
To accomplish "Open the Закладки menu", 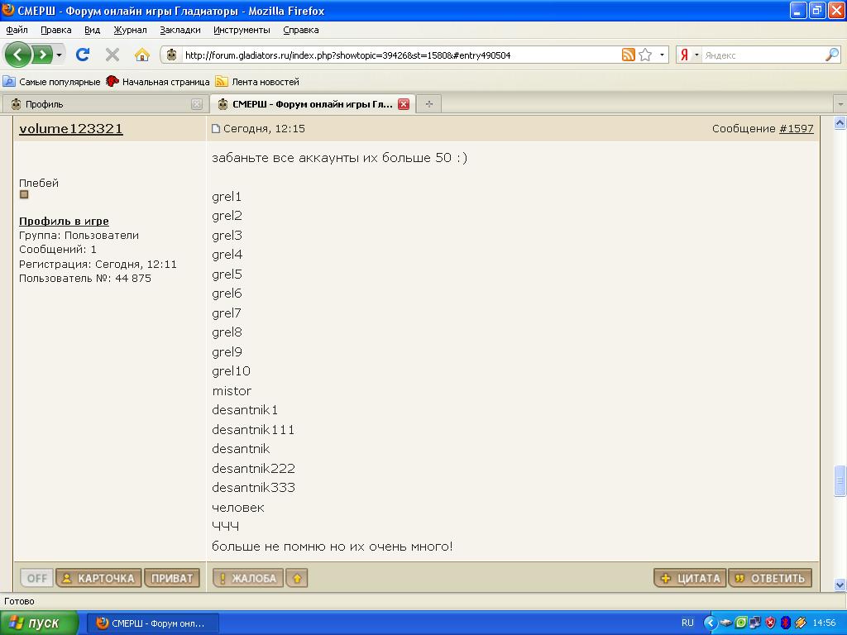I will coord(179,30).
